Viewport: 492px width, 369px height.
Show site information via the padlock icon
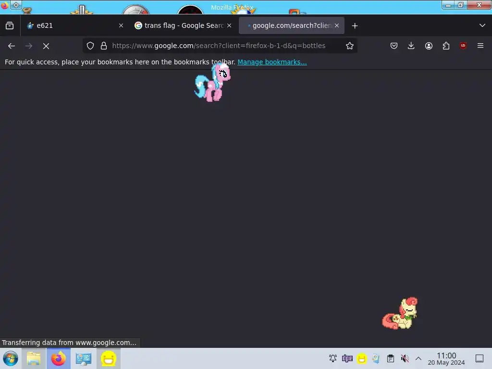(x=104, y=46)
